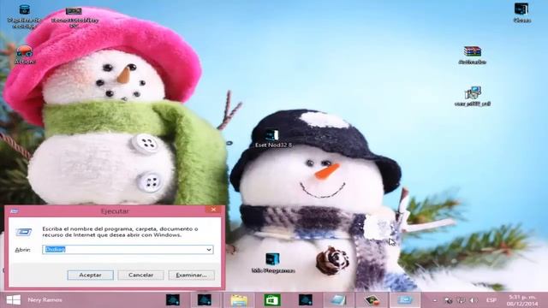Open File Explorer from the taskbar
Viewport: 548px width, 308px height.
click(239, 300)
